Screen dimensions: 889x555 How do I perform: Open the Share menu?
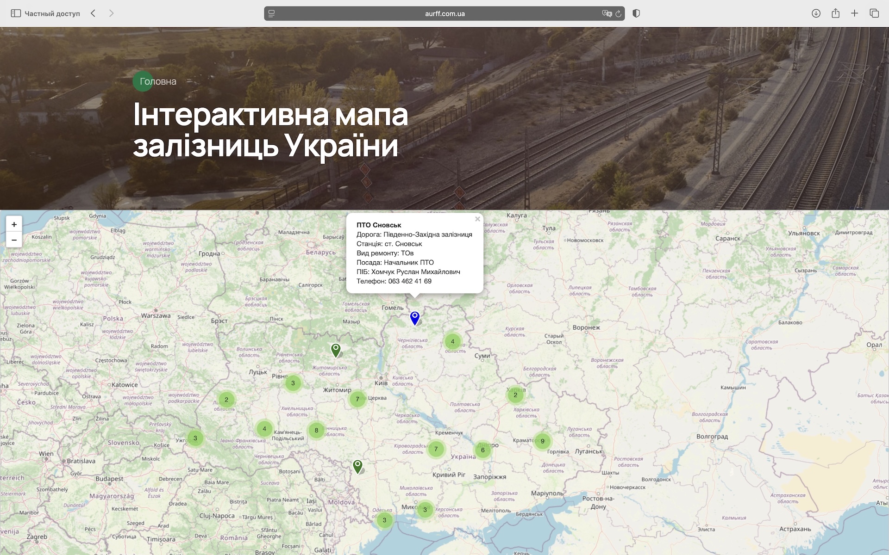835,13
